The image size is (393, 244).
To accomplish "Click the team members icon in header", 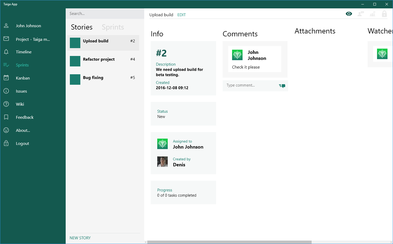I will pos(373,14).
